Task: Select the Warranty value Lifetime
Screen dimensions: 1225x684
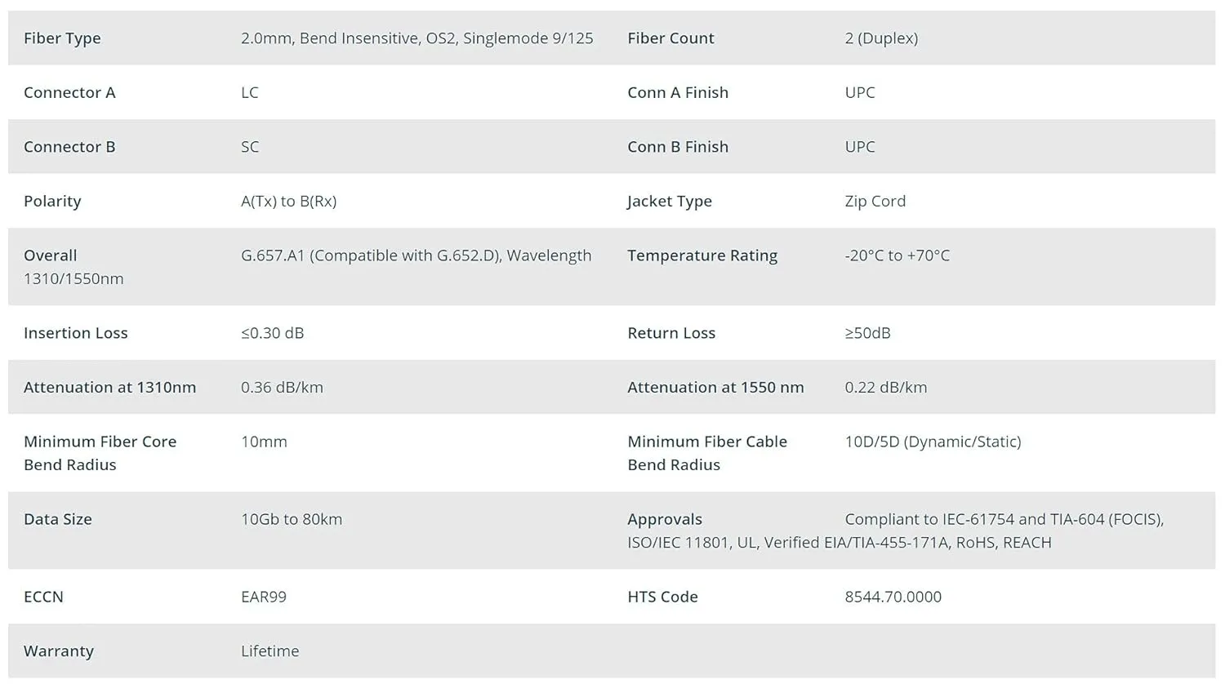Action: tap(270, 651)
